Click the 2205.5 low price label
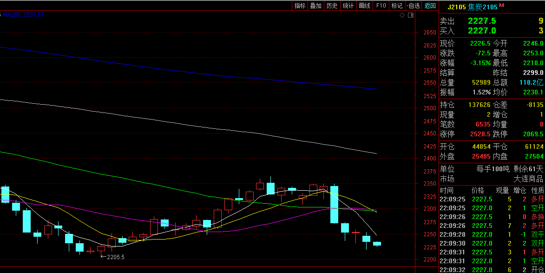 coord(115,257)
